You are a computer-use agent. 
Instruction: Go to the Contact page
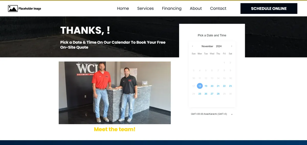click(218, 8)
